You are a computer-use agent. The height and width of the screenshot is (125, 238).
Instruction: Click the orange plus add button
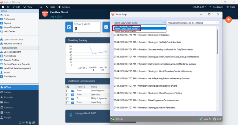coord(228,20)
